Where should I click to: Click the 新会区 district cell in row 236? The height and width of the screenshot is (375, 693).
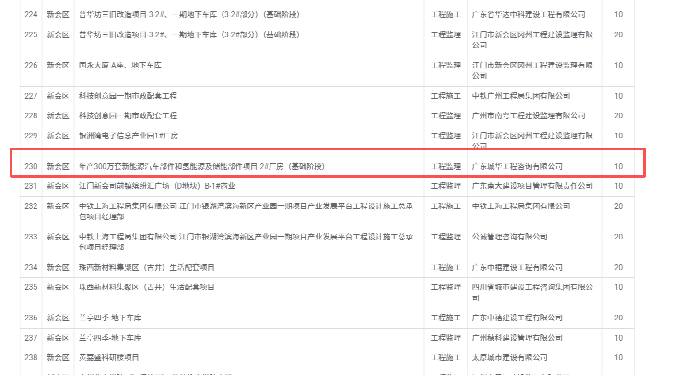click(58, 318)
